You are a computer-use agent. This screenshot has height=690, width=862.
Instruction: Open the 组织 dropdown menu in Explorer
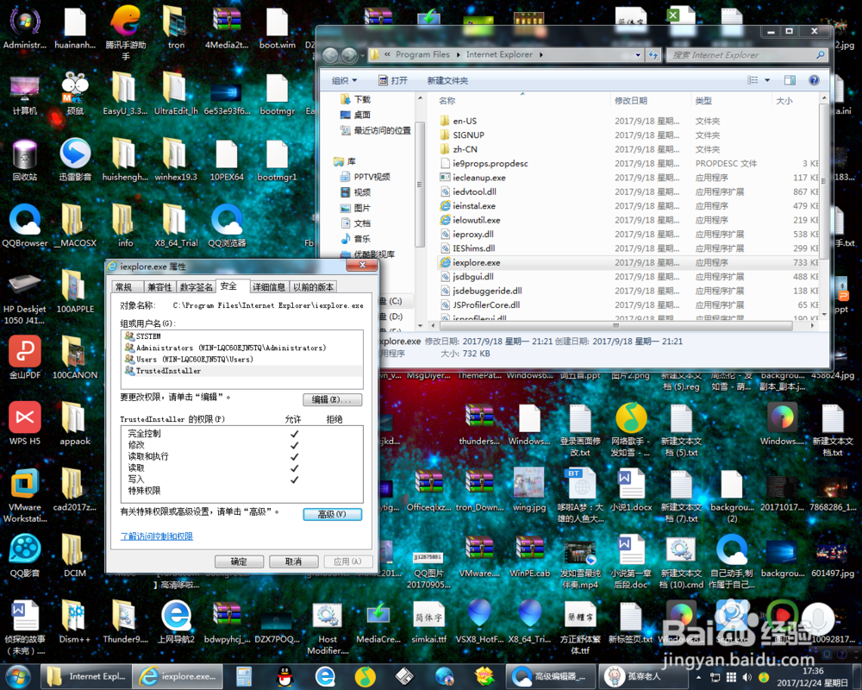(344, 80)
